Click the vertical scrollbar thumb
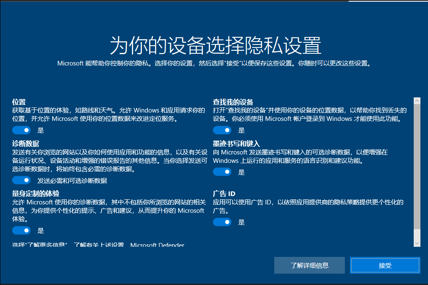This screenshot has height=285, width=428. pos(417,166)
